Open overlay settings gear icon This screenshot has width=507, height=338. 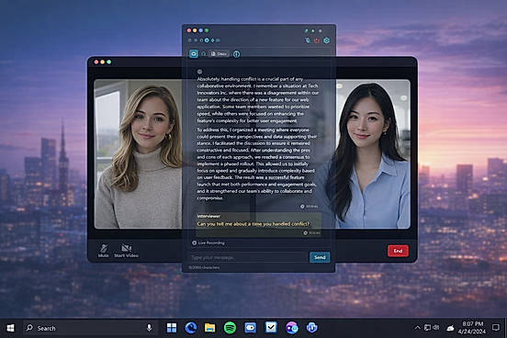pos(327,40)
